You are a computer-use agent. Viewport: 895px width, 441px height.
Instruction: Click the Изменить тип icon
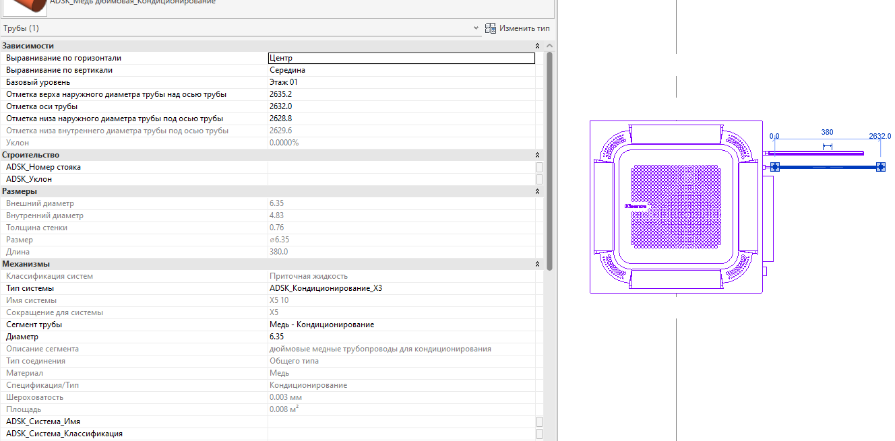tap(491, 28)
